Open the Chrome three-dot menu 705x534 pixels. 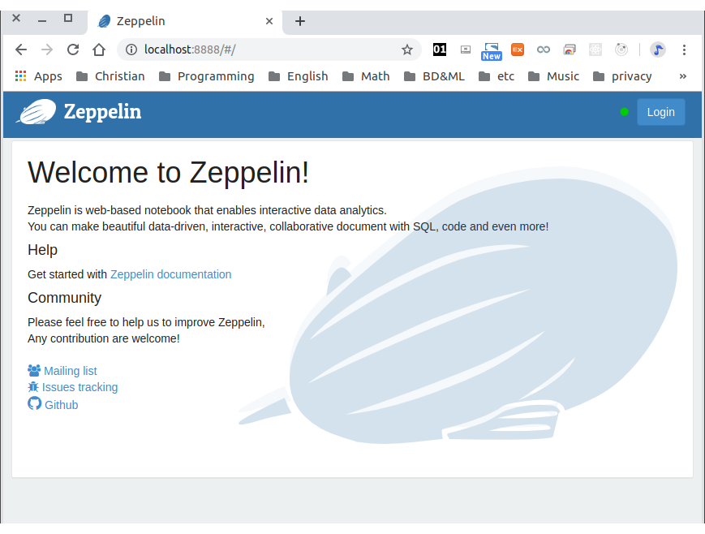click(x=684, y=50)
